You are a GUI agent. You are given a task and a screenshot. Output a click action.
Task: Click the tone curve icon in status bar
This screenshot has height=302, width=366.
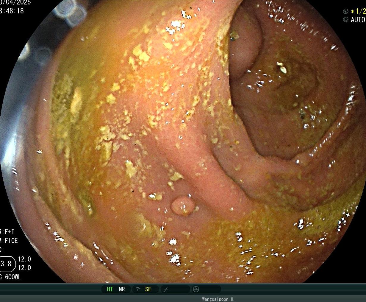click(x=166, y=289)
